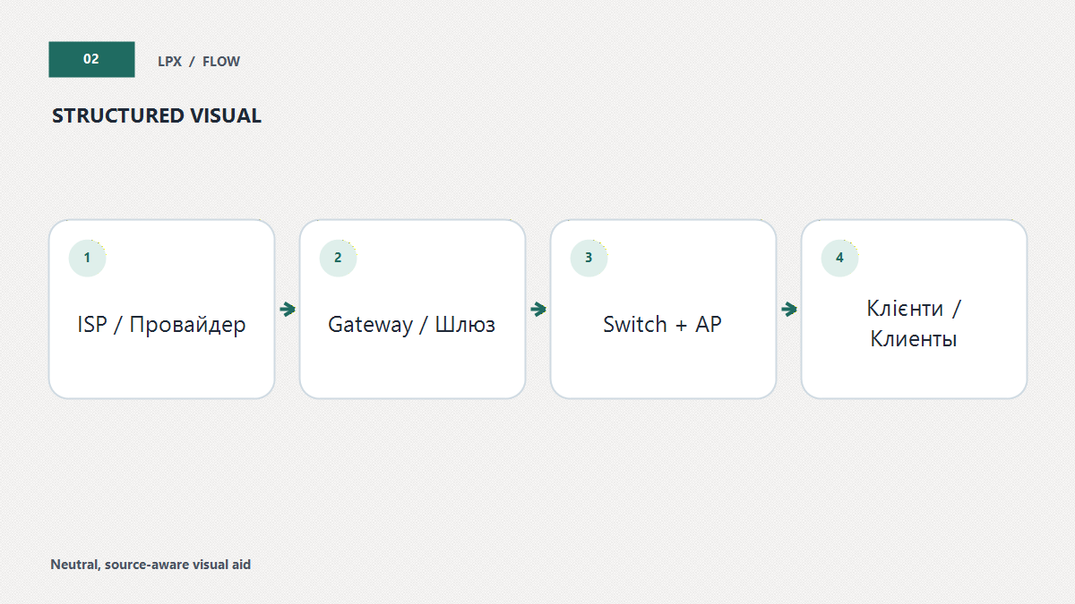Click the Neutral, source-aware visual aid footer
The height and width of the screenshot is (604, 1075).
(150, 565)
